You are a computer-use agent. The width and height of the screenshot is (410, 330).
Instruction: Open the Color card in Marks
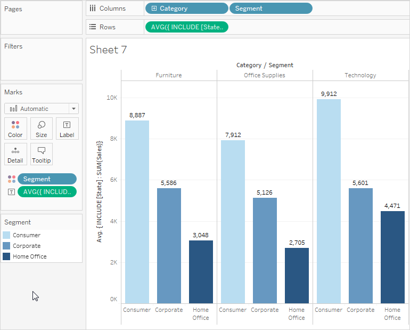(15, 128)
